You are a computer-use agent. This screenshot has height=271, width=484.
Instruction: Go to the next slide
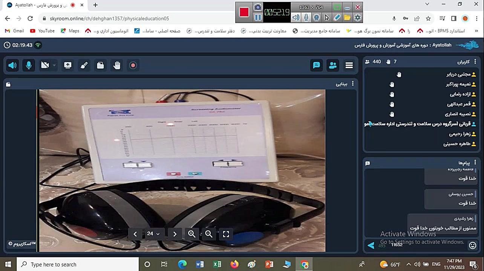175,234
